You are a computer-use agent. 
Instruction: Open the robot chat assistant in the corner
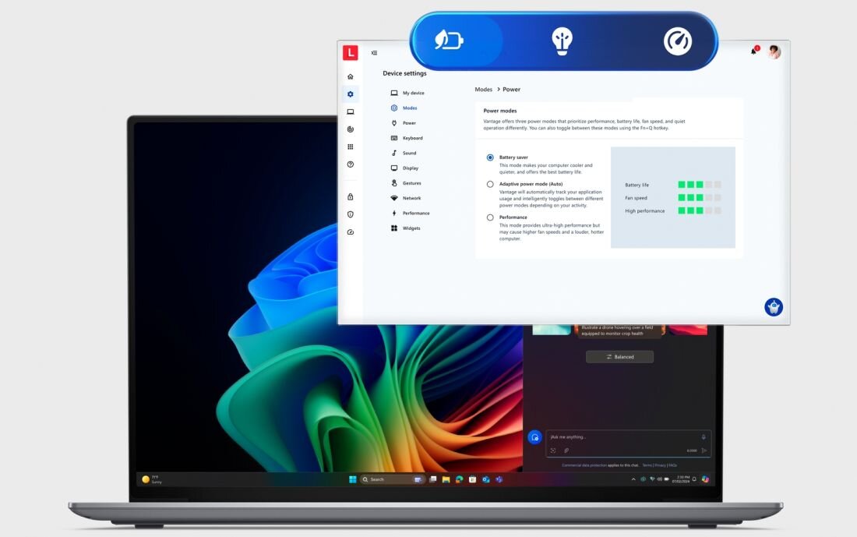point(772,306)
